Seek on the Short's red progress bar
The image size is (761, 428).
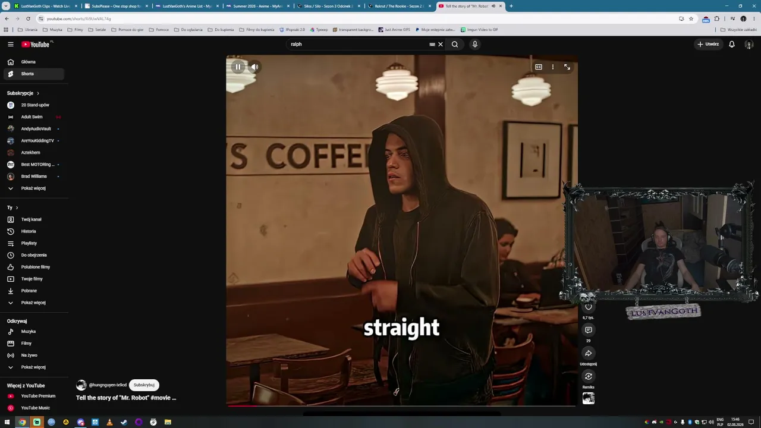(401, 406)
